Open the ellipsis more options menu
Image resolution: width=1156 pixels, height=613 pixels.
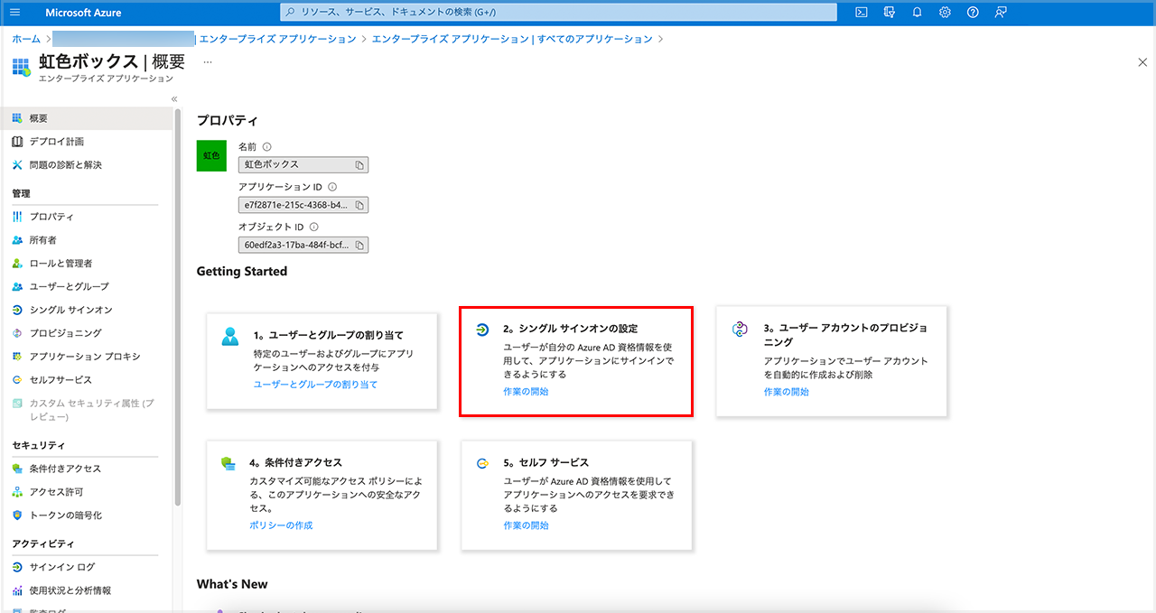pos(208,62)
